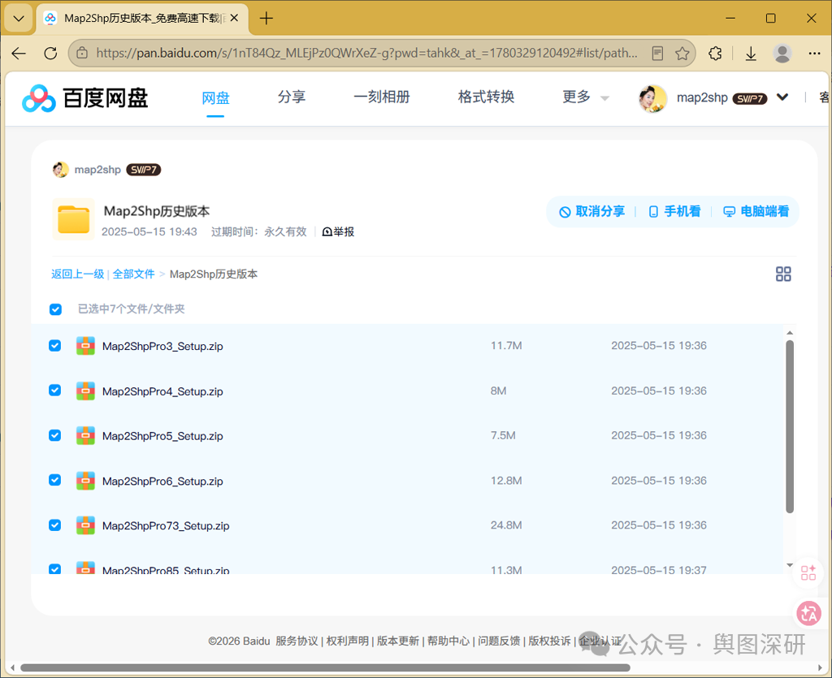
Task: Open the 格式转换 tab
Action: pos(486,97)
